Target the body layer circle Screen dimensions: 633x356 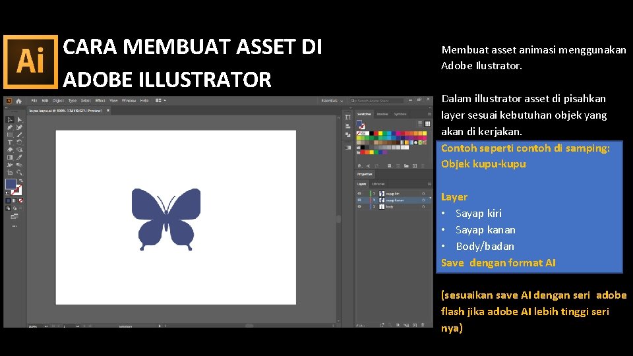pos(423,206)
